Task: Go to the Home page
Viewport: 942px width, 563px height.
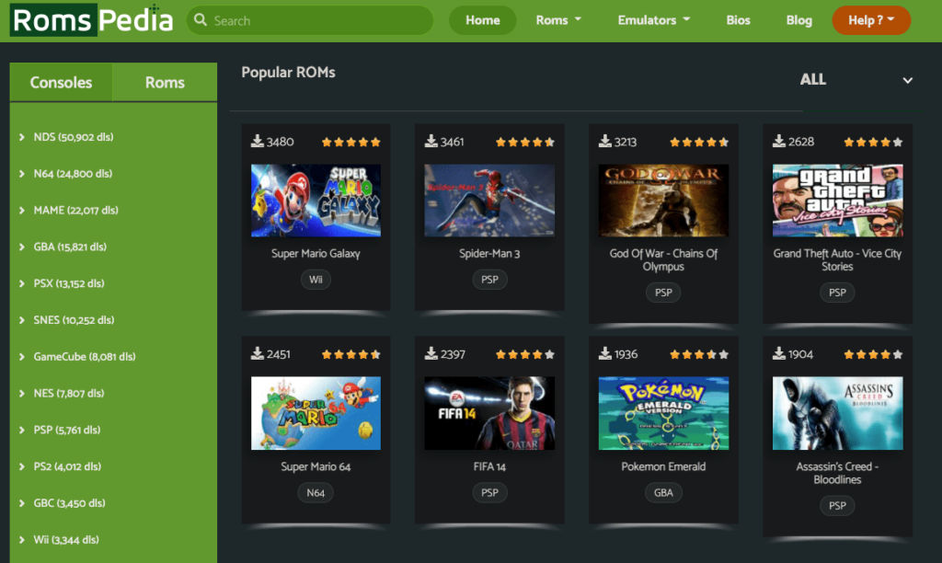Action: [x=482, y=20]
